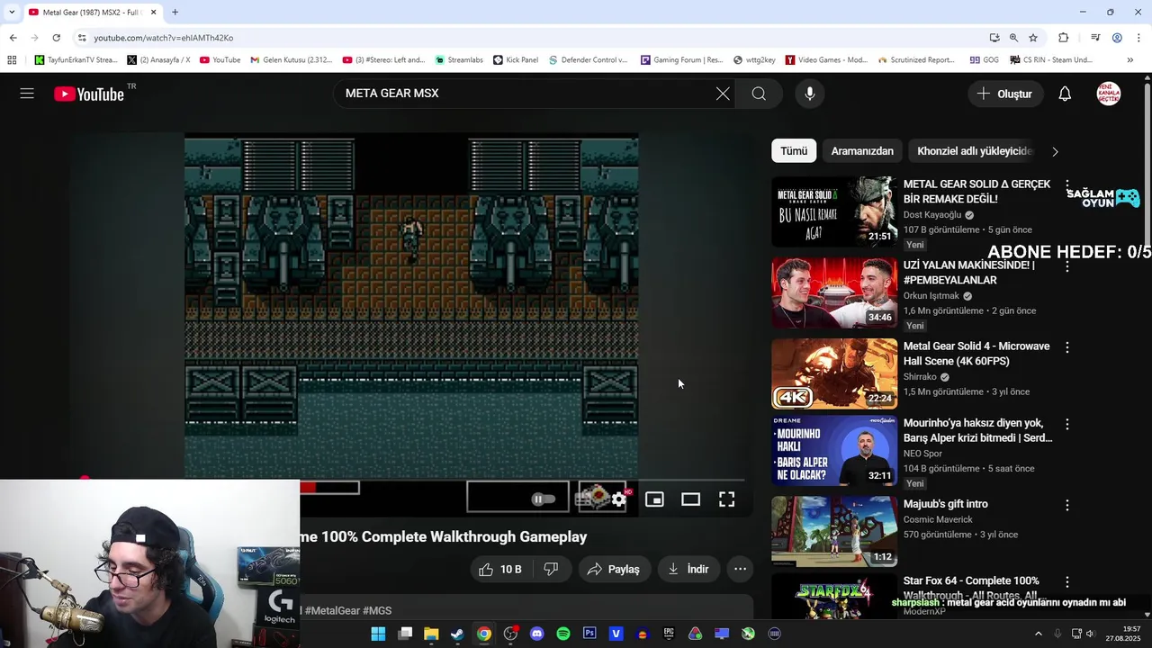
Task: Close the Metal Gear (1987) MSX2 tab
Action: pyautogui.click(x=153, y=13)
